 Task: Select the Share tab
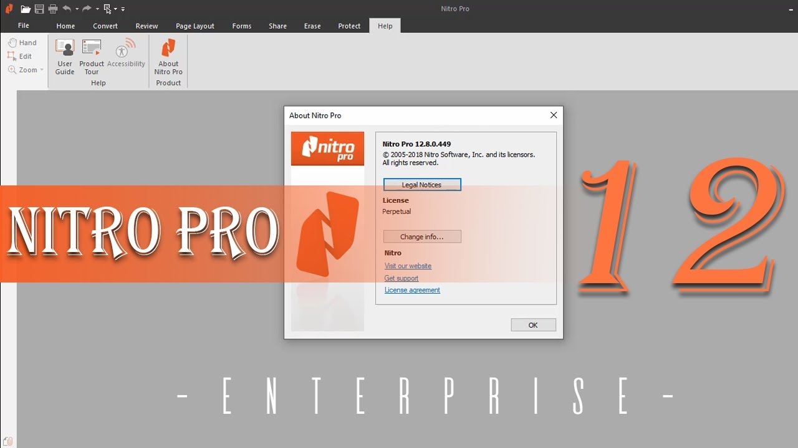point(278,26)
